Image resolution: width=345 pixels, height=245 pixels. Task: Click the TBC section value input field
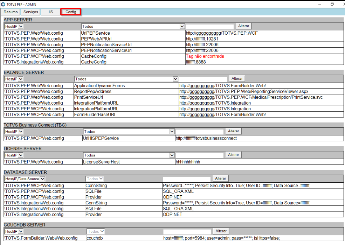pos(200,132)
